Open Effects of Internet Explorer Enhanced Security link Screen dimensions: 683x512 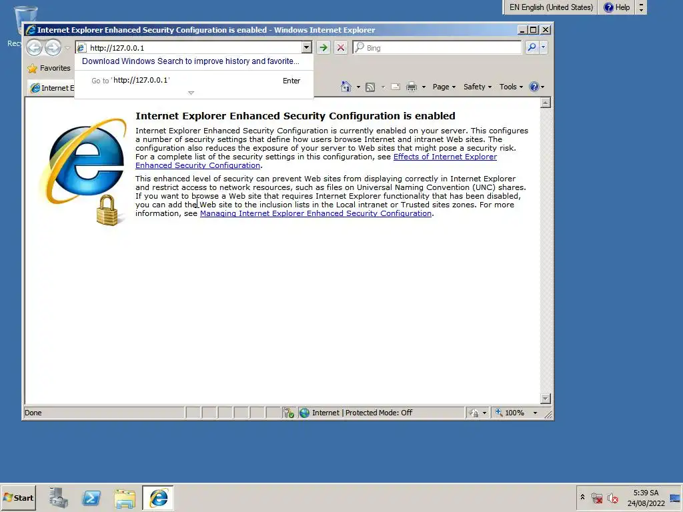315,161
